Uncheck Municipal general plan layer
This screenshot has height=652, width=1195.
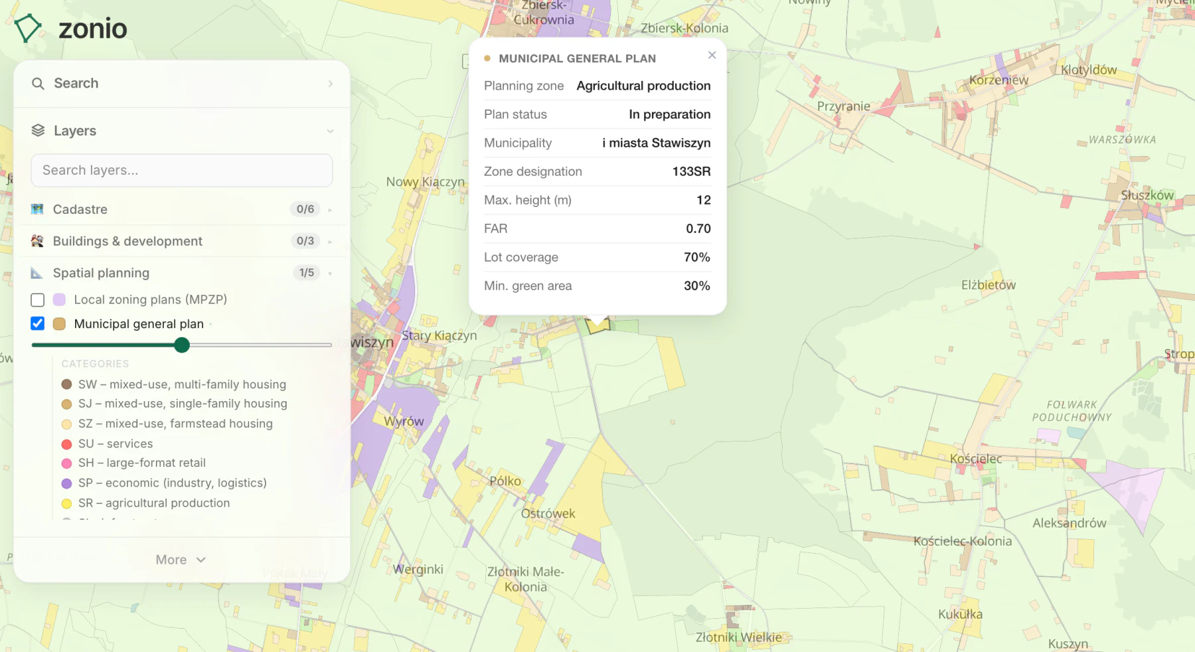coord(38,323)
